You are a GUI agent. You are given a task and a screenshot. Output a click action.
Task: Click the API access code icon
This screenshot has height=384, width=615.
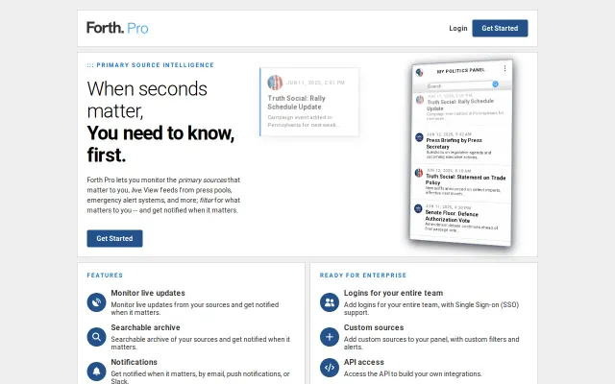tap(330, 368)
